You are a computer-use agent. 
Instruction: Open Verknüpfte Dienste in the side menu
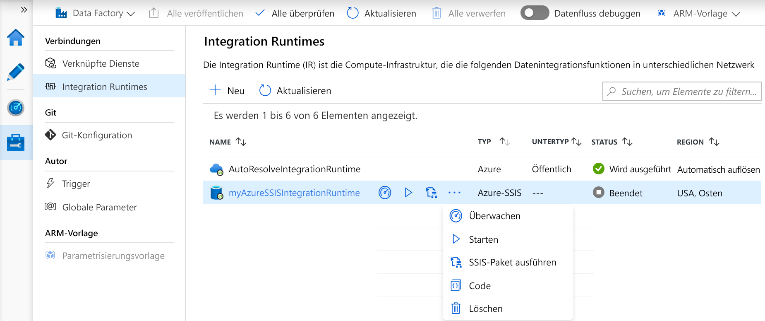[x=109, y=63]
